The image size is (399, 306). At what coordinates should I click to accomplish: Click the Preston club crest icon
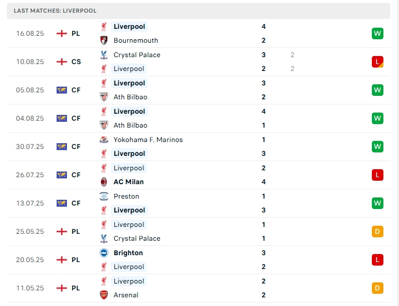coord(104,196)
